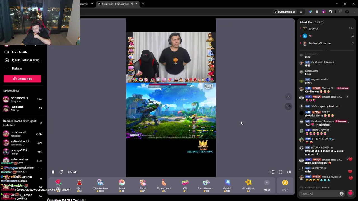Open Chrome profile avatar
The image size is (358, 201).
coord(347,12)
